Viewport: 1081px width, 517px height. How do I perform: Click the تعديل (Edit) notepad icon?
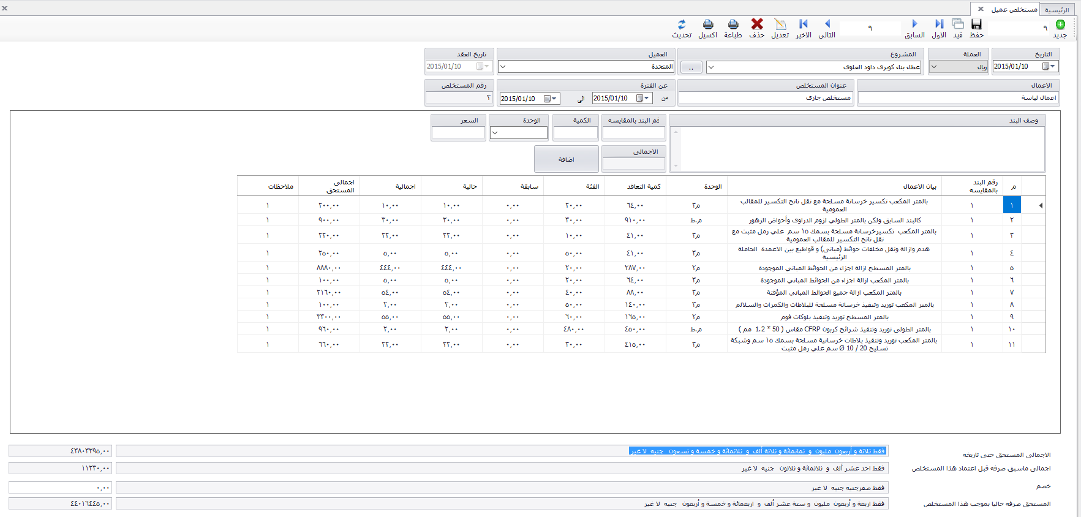[780, 25]
